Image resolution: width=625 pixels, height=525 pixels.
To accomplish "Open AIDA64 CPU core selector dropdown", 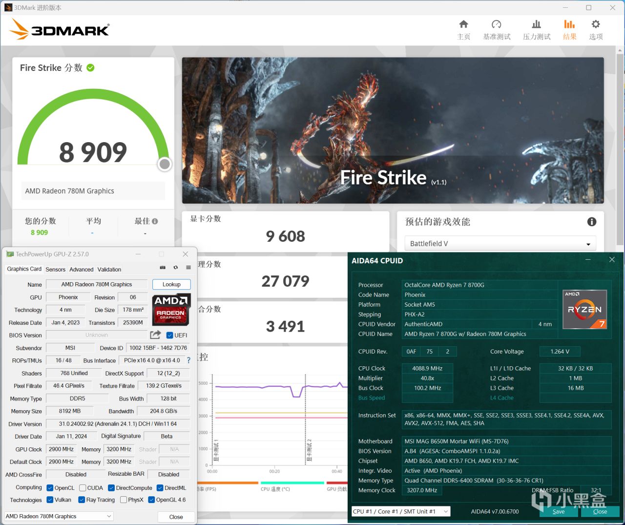I will pyautogui.click(x=401, y=511).
